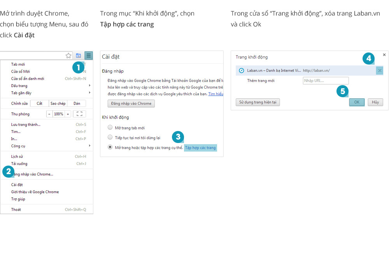Select 'Tiếp tục tại nơi tôi dừng lại' radio
This screenshot has height=260, width=389.
(x=110, y=137)
